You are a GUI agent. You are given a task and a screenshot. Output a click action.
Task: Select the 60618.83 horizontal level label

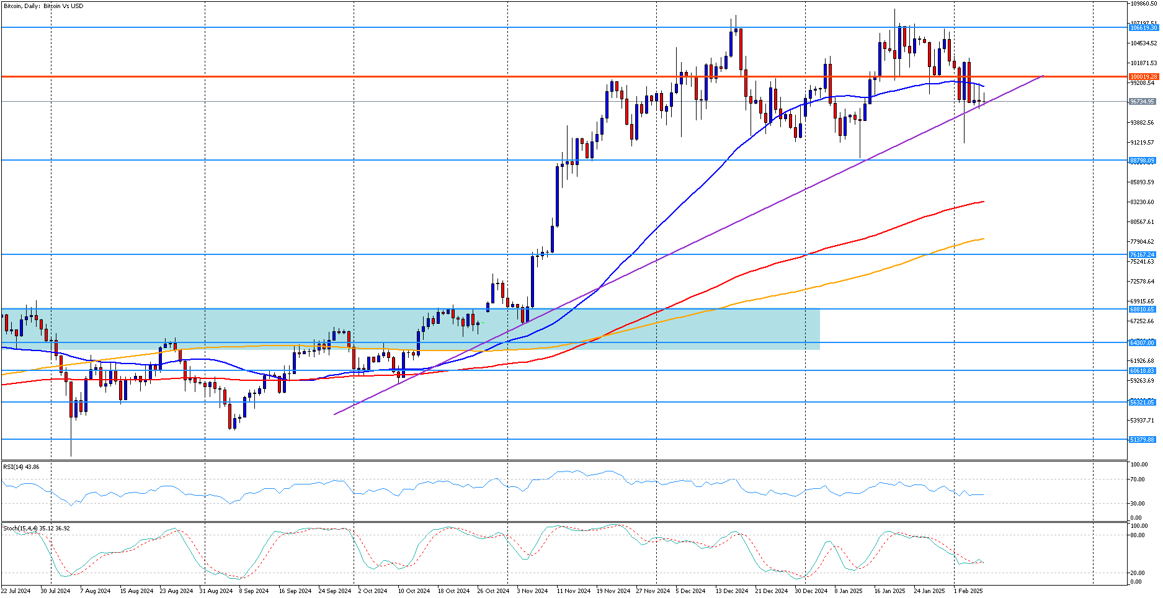pos(1142,371)
